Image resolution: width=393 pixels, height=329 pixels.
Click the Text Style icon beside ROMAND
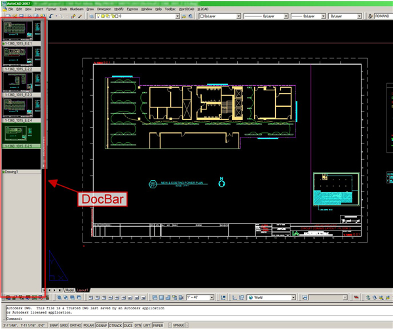370,16
